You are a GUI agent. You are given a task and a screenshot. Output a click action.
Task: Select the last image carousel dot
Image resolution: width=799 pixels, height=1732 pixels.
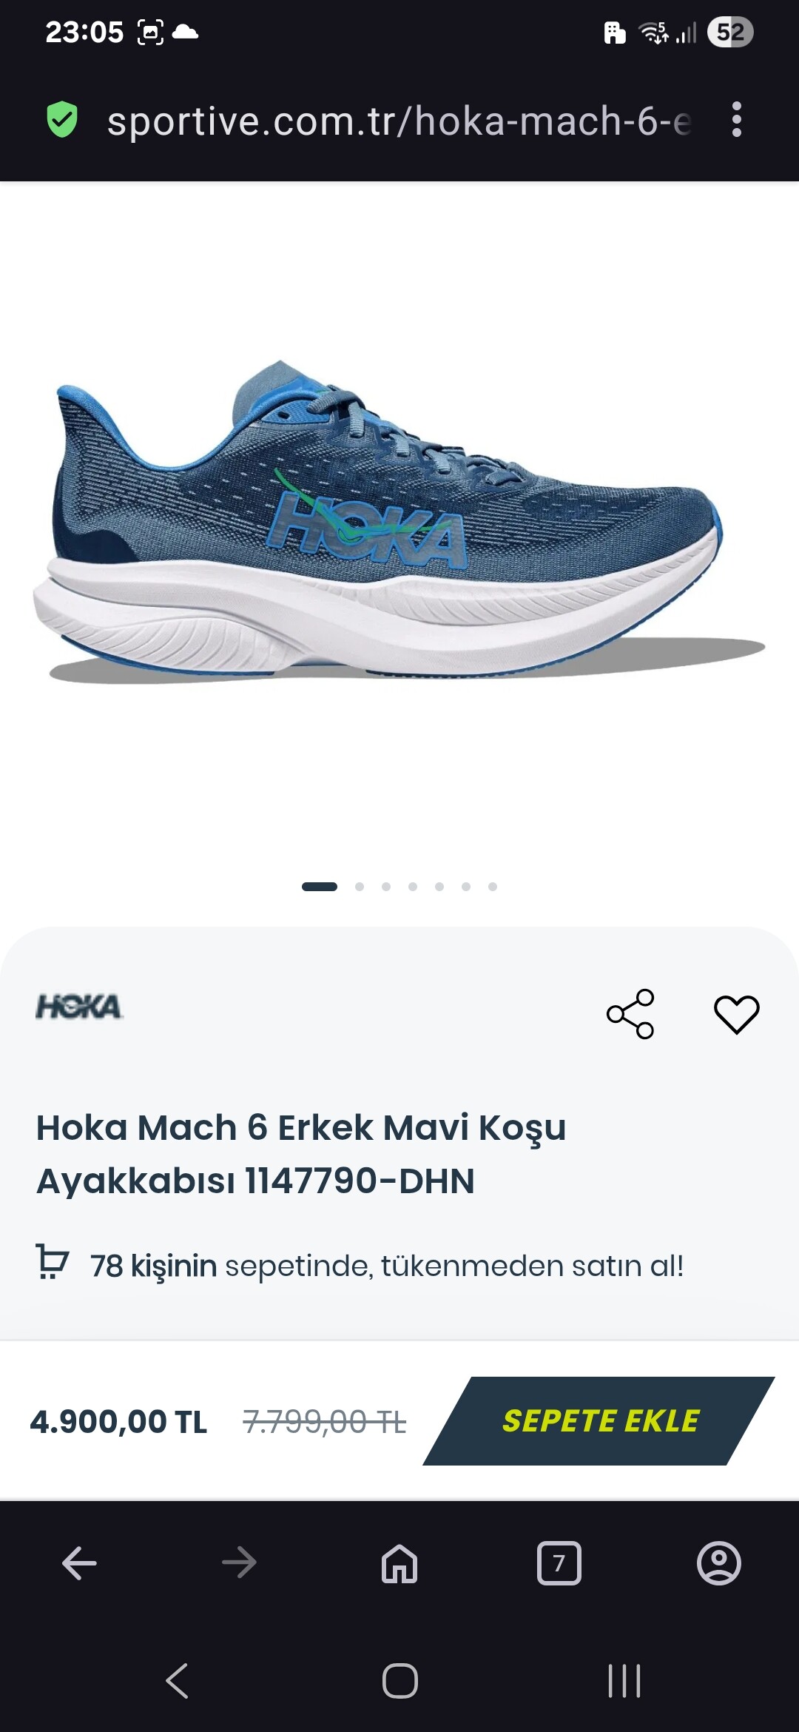click(x=493, y=887)
